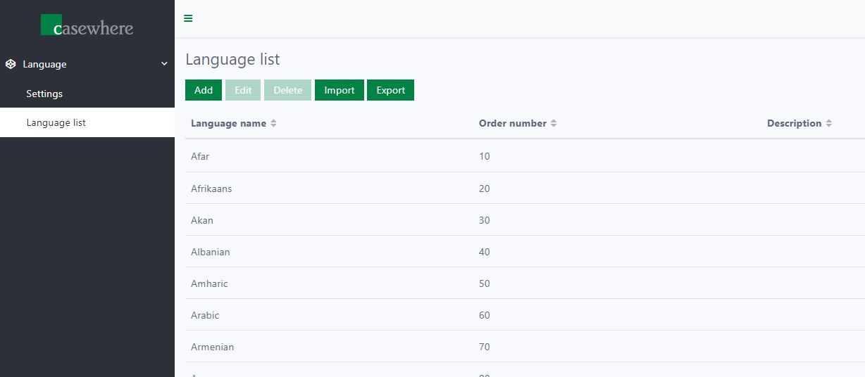Select the Afrikaans row

click(211, 188)
